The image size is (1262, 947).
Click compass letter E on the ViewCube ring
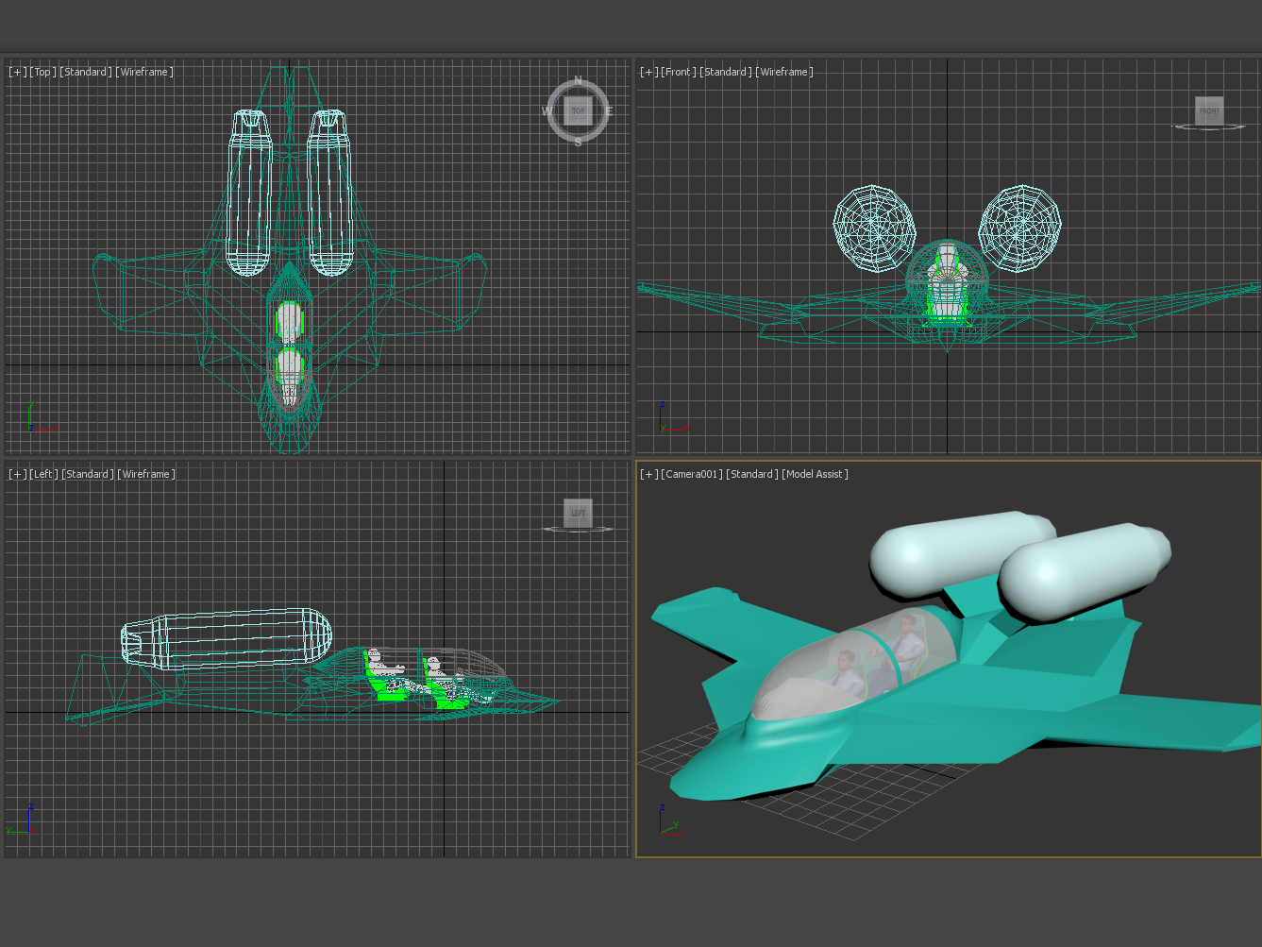609,111
